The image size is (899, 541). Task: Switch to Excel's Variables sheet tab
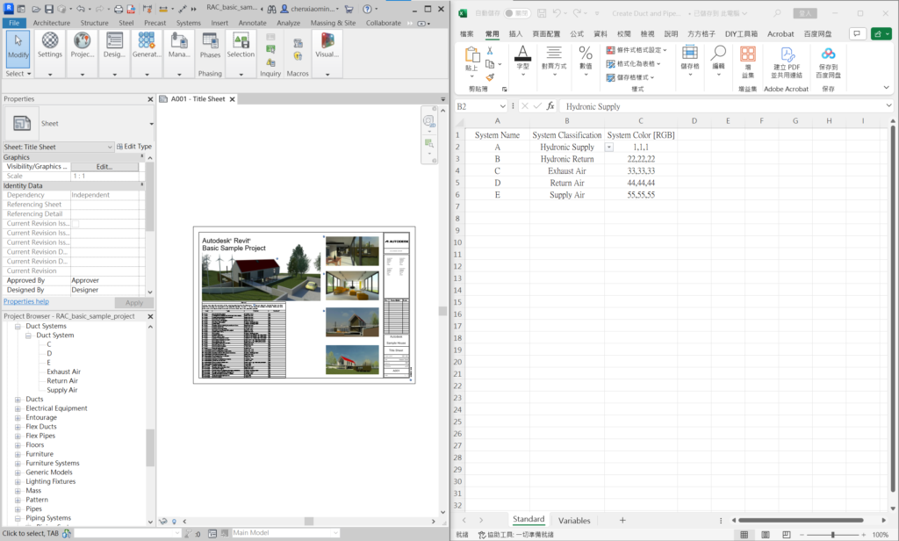point(574,520)
